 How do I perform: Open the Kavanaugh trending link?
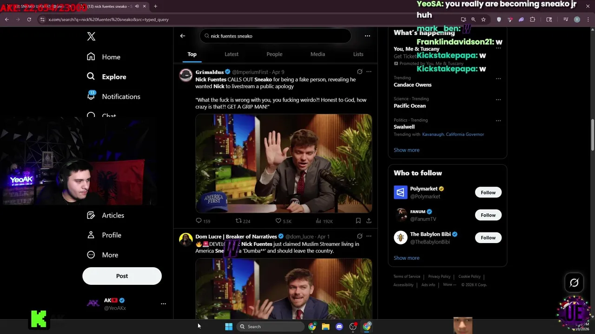pos(433,135)
